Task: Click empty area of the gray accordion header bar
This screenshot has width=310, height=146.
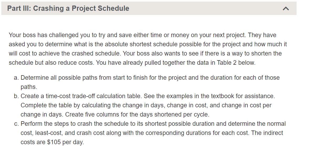Action: [206, 8]
